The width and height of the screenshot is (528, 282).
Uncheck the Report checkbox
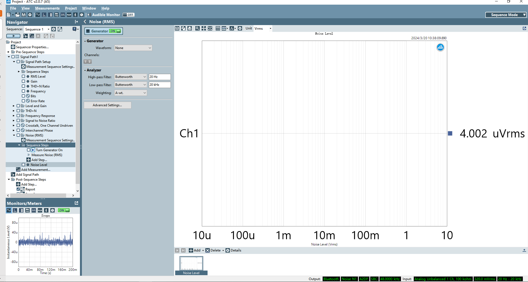click(x=18, y=189)
